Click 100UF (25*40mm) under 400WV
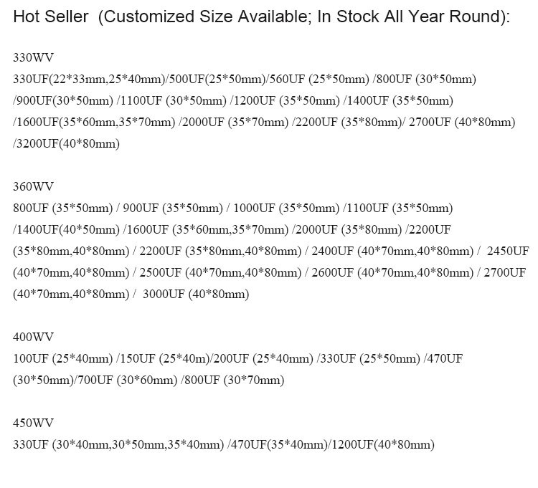 63,359
